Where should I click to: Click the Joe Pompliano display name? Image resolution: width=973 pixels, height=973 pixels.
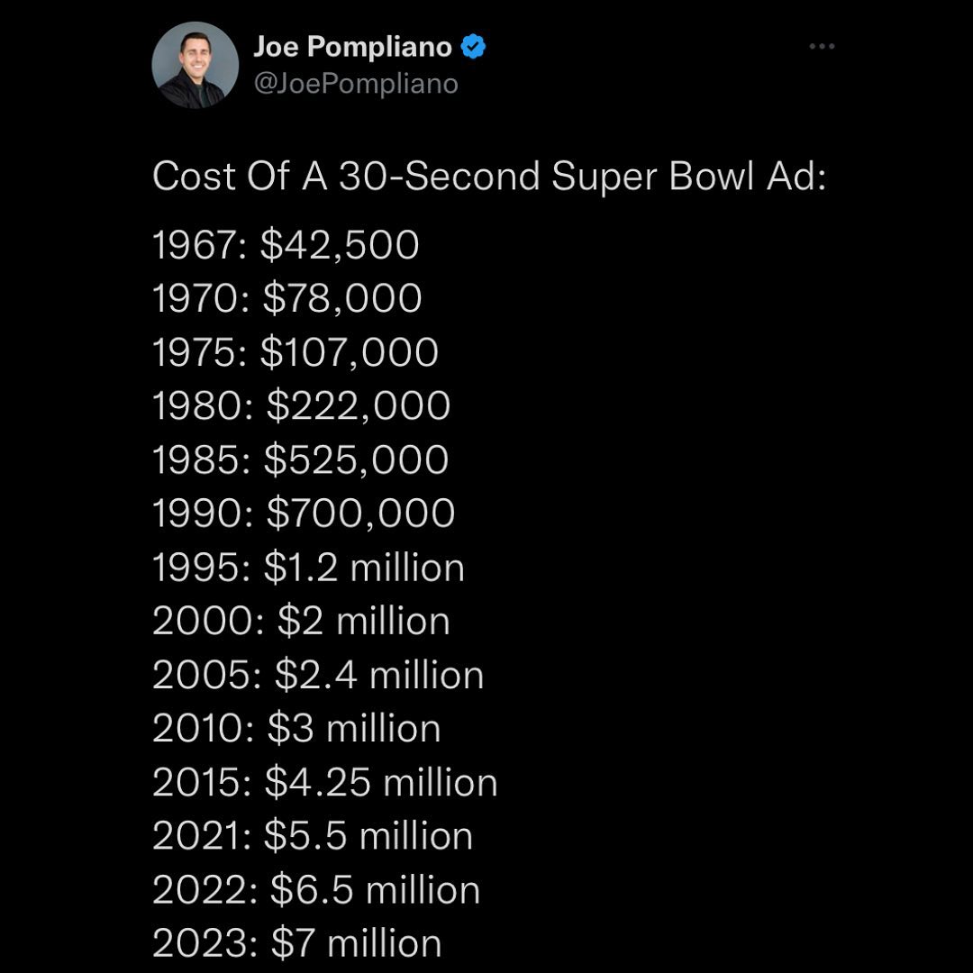point(354,47)
